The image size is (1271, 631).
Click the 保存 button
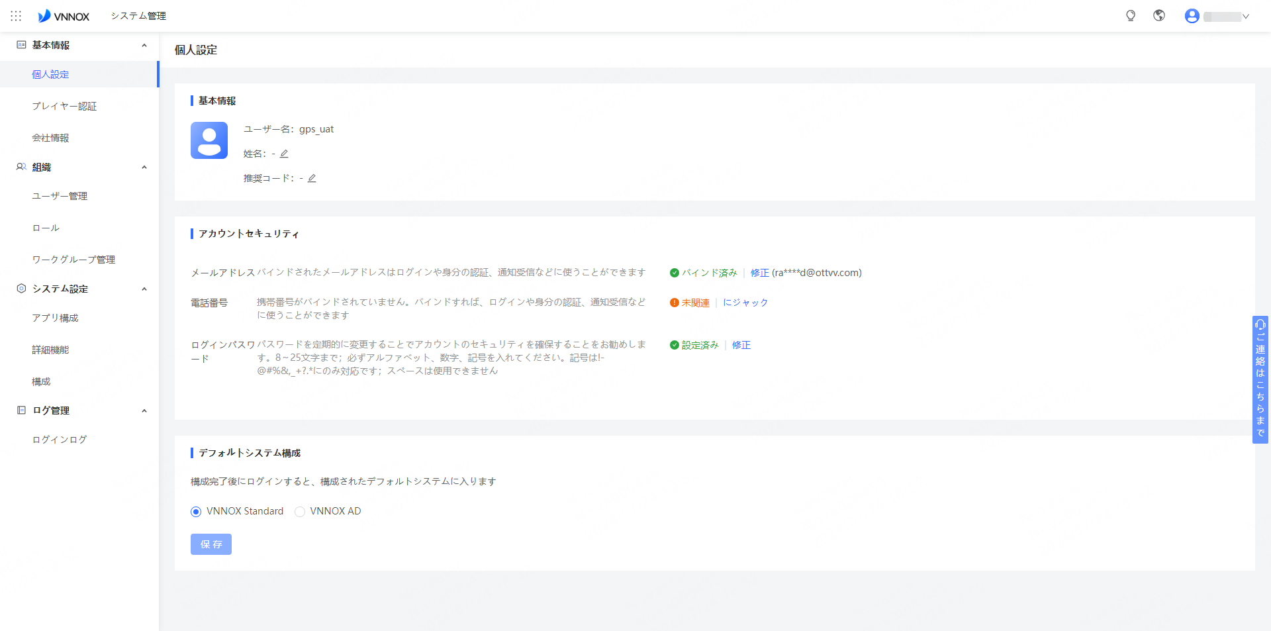coord(211,544)
